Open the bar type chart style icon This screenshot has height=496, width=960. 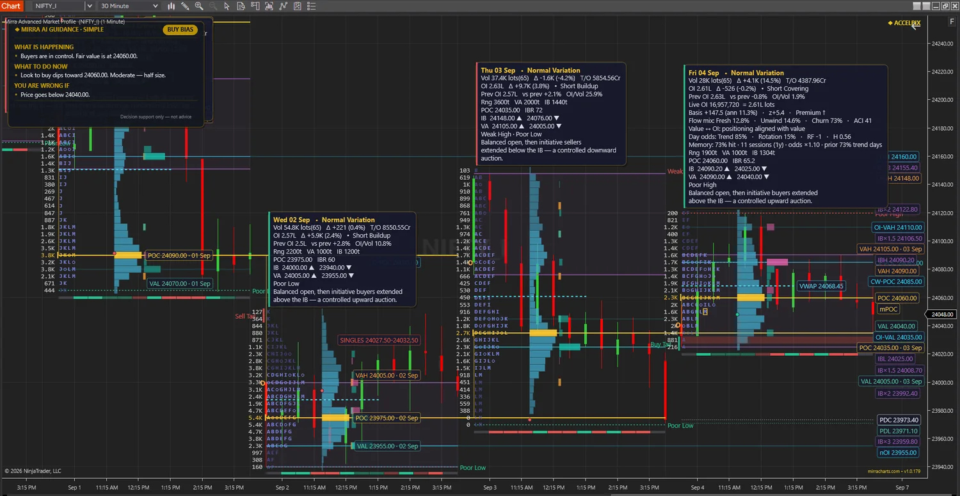tap(171, 6)
